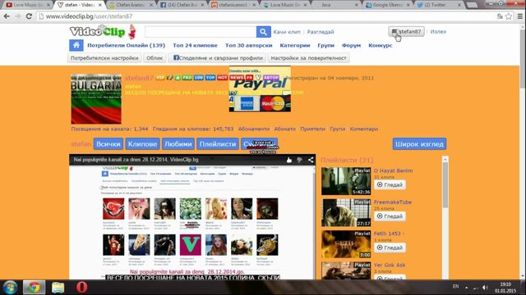
Task: Open Chrome menu hamburger icon
Action: tap(520, 16)
